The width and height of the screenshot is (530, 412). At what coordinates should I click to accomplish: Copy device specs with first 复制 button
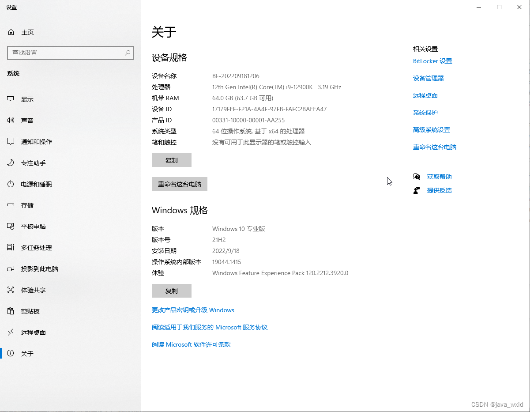(x=172, y=160)
